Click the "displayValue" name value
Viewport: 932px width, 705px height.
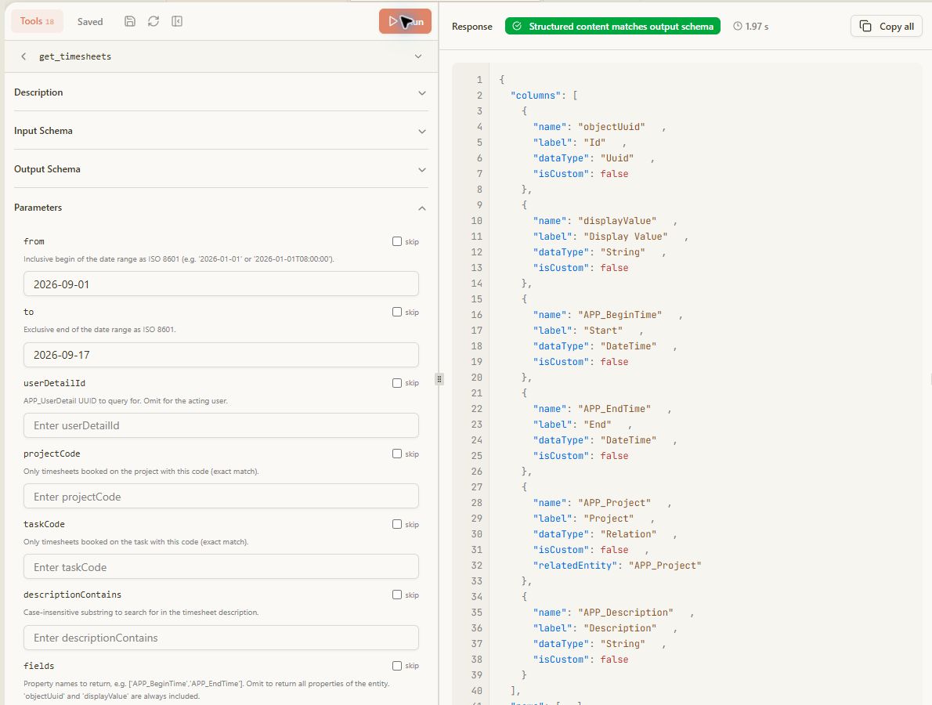(617, 221)
